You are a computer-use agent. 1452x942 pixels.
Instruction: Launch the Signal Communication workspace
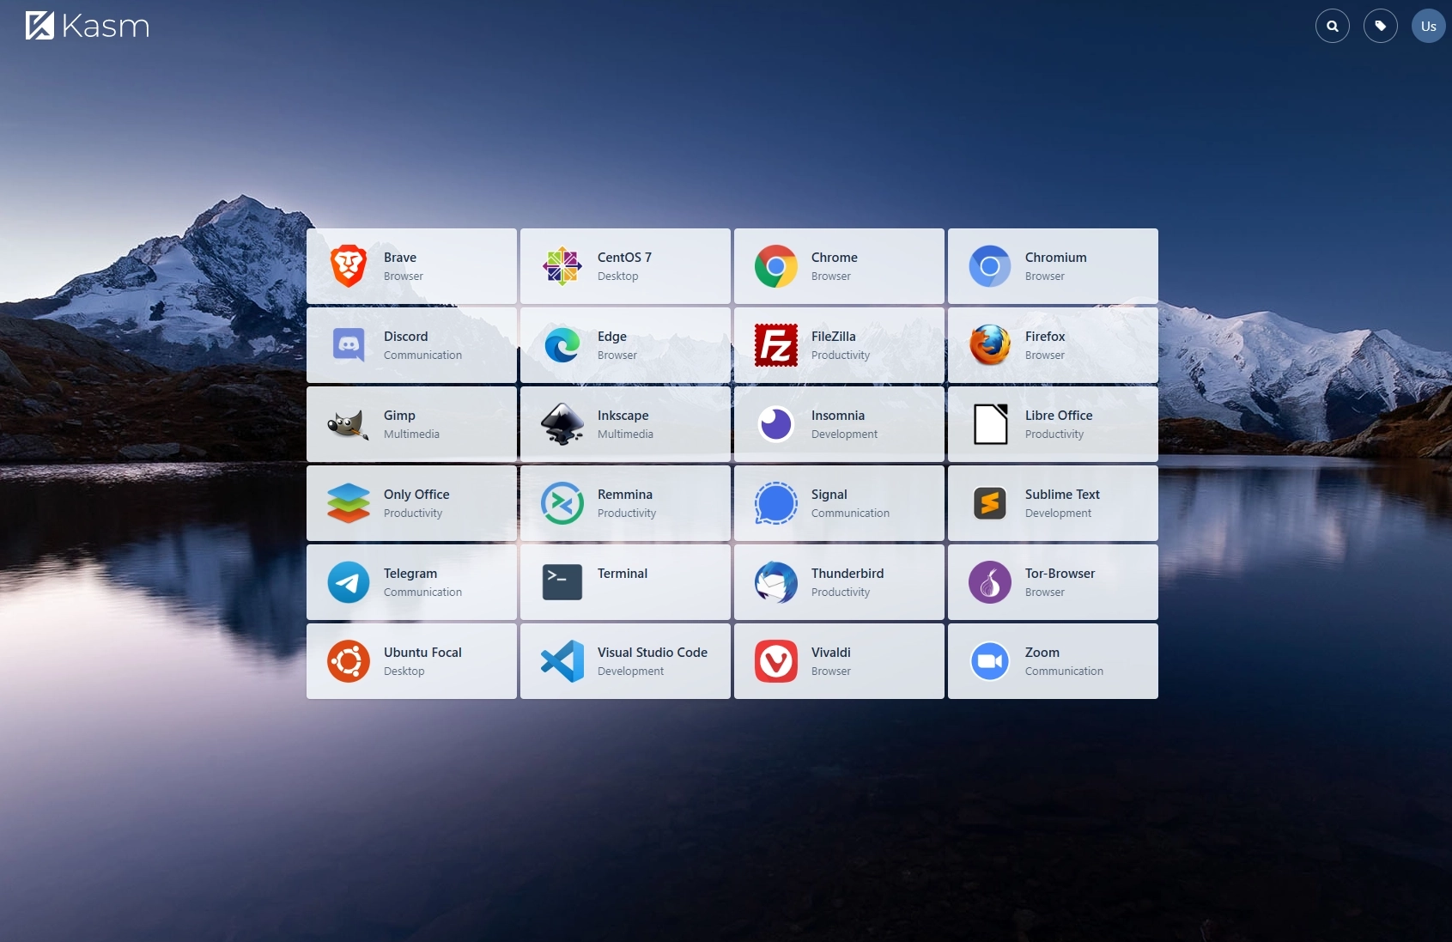[839, 503]
